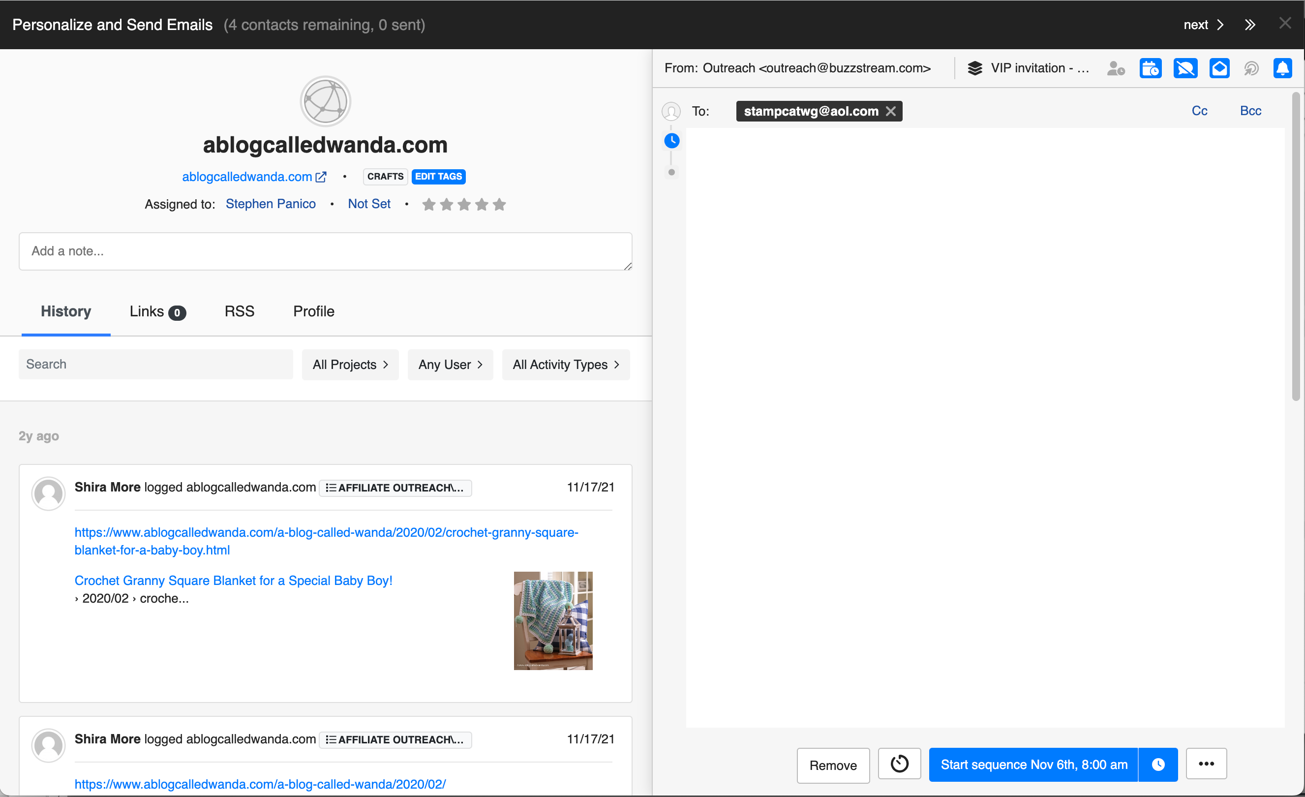Image resolution: width=1305 pixels, height=797 pixels.
Task: Click the external link icon beside the domain
Action: [320, 177]
